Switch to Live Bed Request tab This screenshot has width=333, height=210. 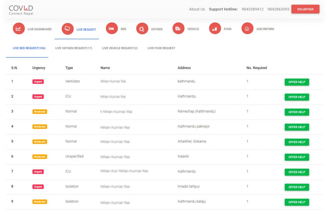[x=29, y=48]
